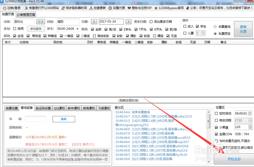Open the ticket grabbing settings tab
Viewport: 254px width, 167px height.
(12, 108)
